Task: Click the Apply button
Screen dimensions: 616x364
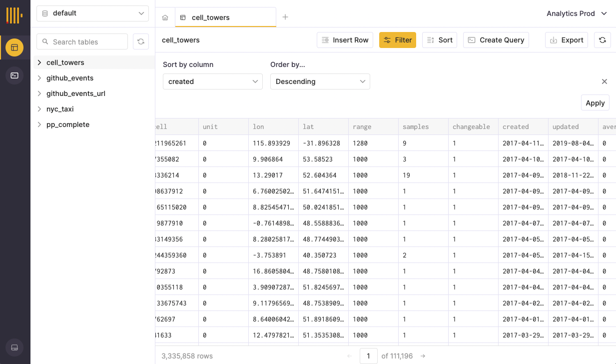Action: [x=595, y=102]
